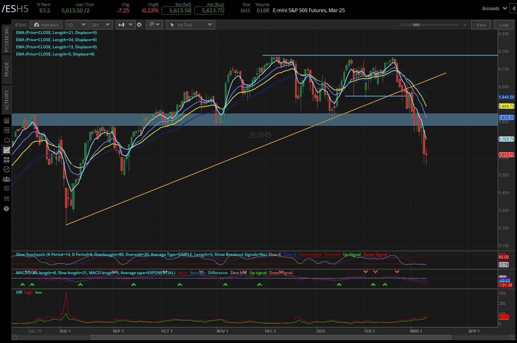Viewport: 517px width, 343px height.
Task: Click the Chg% -0.13% value
Action: pos(150,10)
